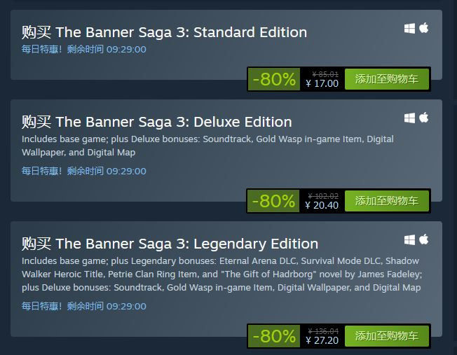The image size is (457, 355).
Task: Click Windows icon for Legendary Edition
Action: [409, 240]
